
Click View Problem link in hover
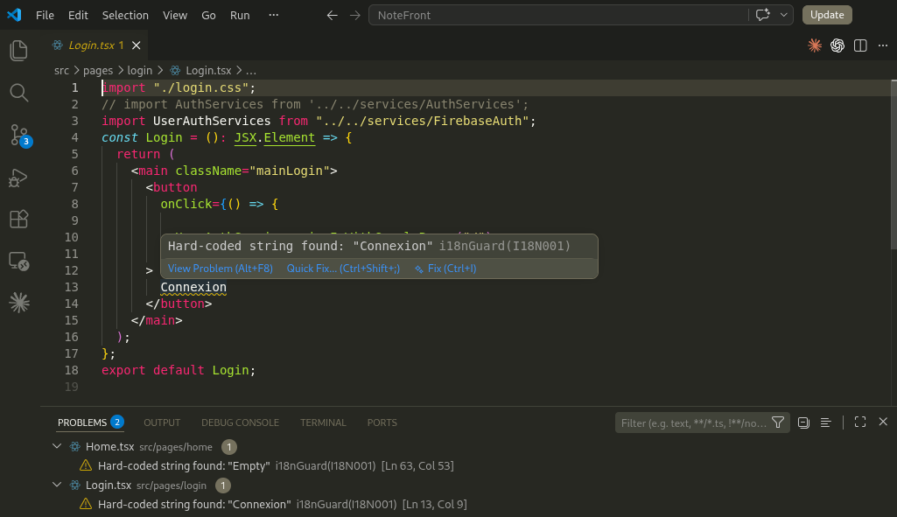pos(221,269)
